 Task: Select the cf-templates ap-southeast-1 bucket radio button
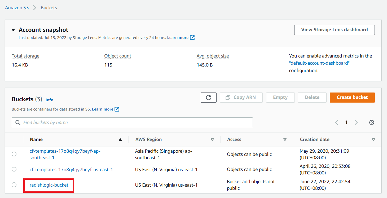(x=14, y=154)
